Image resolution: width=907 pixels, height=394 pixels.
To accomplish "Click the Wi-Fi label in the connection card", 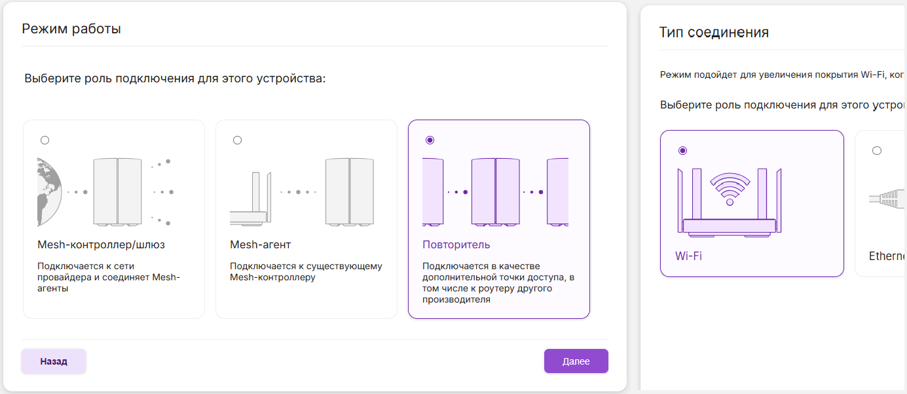I will click(x=688, y=256).
